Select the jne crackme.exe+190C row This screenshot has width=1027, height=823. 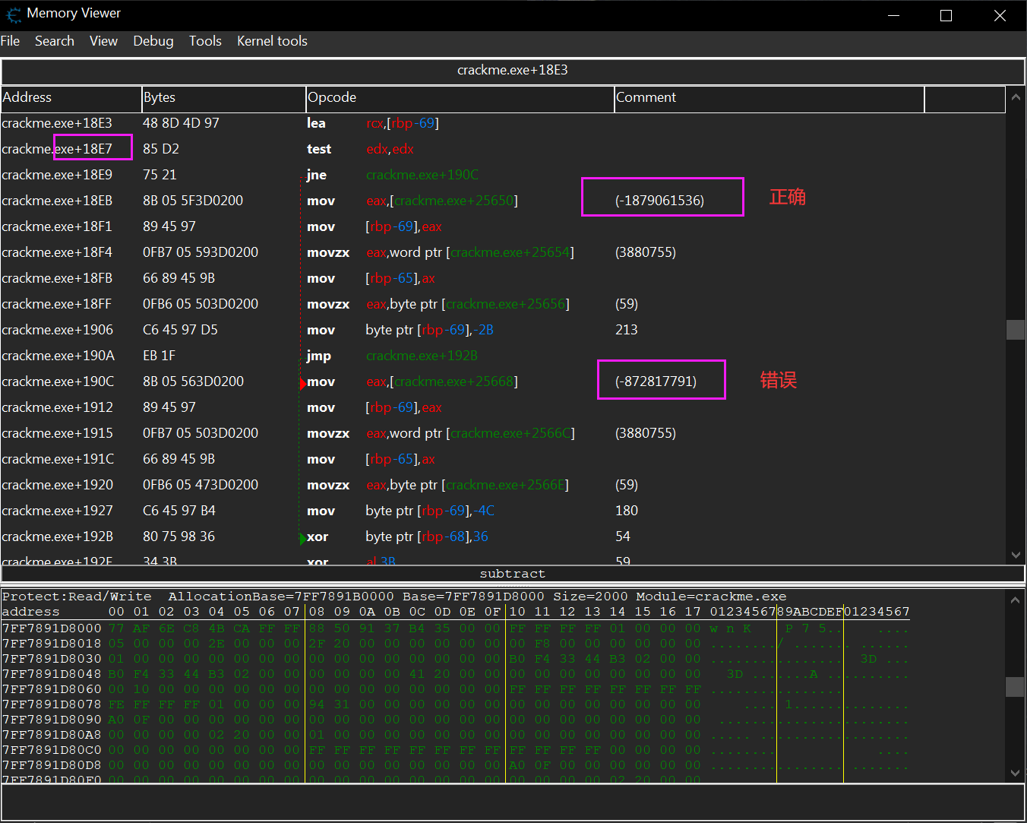pyautogui.click(x=503, y=175)
